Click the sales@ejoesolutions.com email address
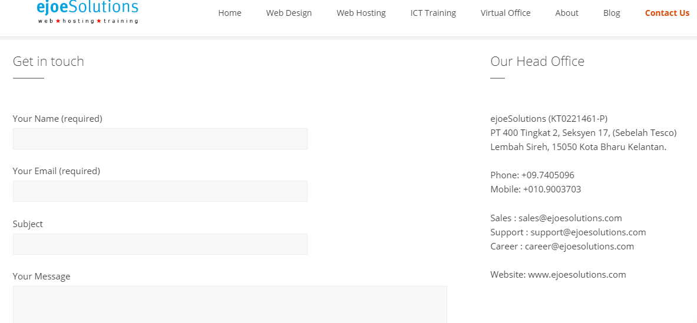 coord(570,218)
